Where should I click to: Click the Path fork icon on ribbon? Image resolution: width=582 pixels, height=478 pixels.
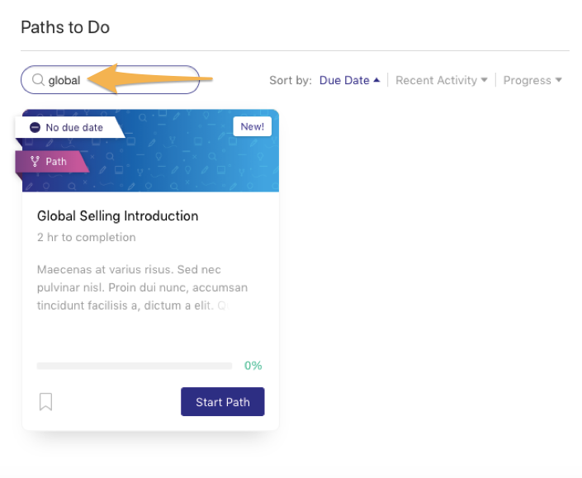click(35, 162)
